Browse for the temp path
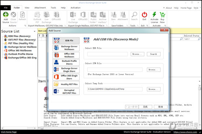Viewport: 202px width, 134px height. click(x=154, y=89)
